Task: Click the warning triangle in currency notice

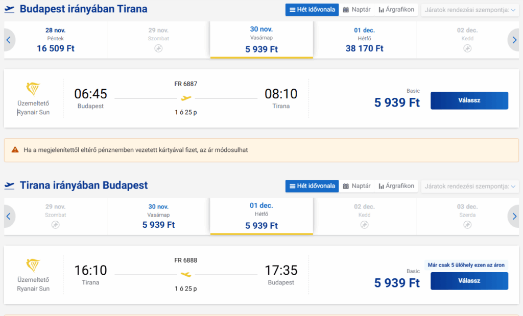Action: pyautogui.click(x=15, y=150)
